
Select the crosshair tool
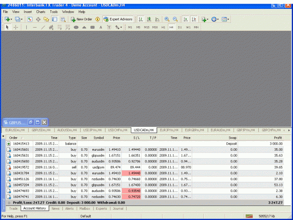(15, 27)
